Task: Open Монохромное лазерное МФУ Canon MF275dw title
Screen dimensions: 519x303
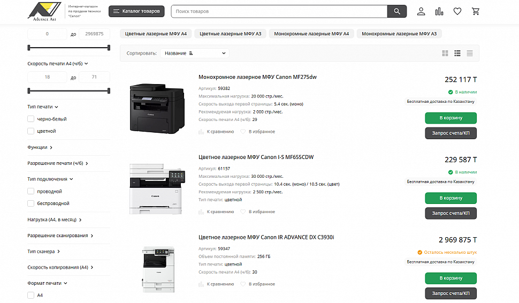Action: (257, 77)
